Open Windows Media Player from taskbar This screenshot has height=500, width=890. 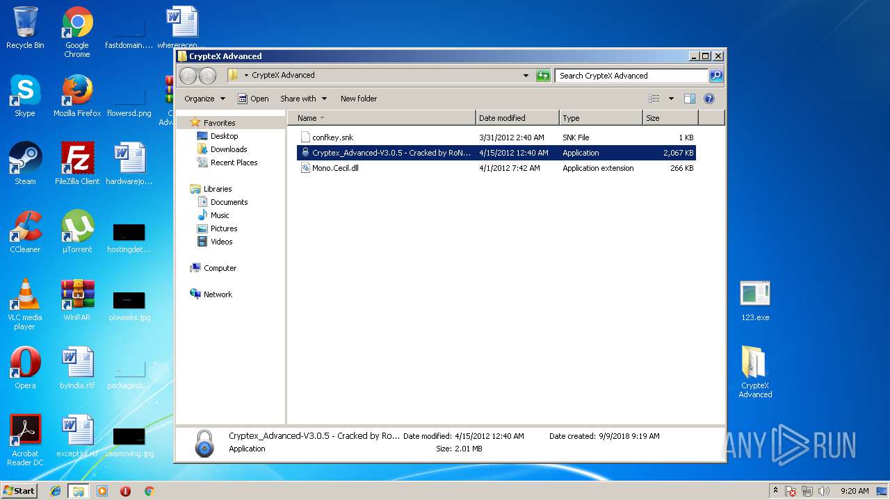pyautogui.click(x=102, y=491)
